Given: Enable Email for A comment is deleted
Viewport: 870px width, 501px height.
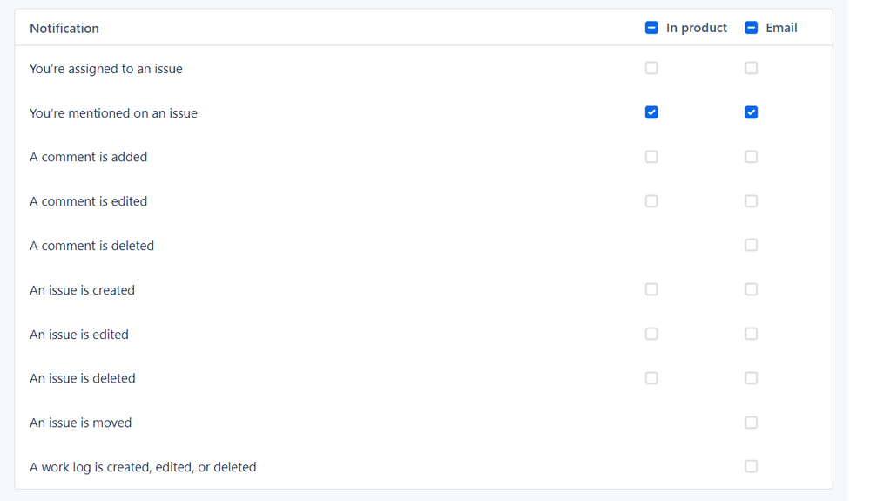Looking at the screenshot, I should click(x=752, y=245).
